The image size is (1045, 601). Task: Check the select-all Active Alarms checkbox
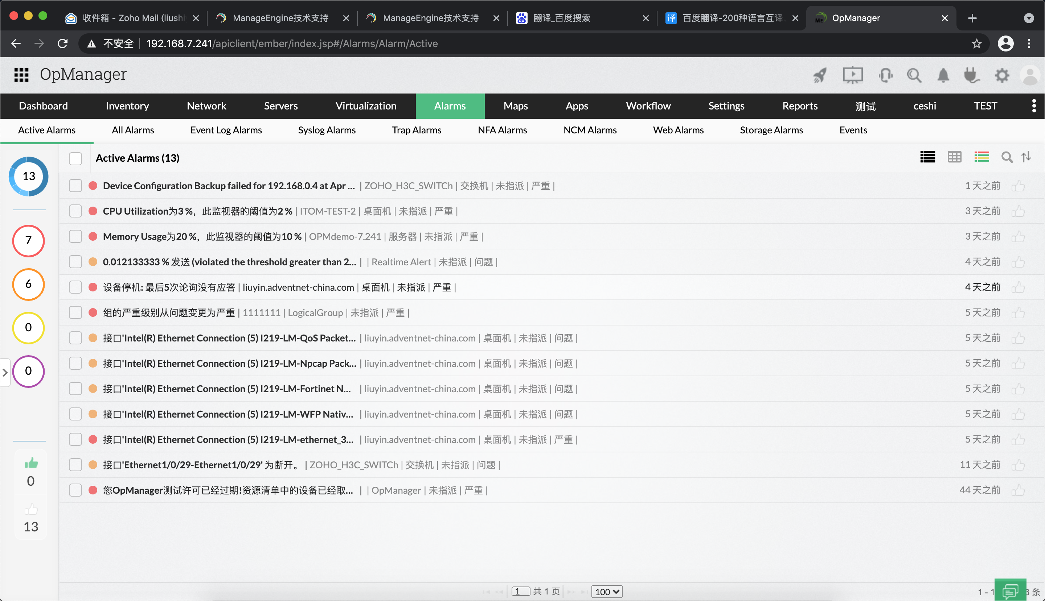tap(75, 158)
